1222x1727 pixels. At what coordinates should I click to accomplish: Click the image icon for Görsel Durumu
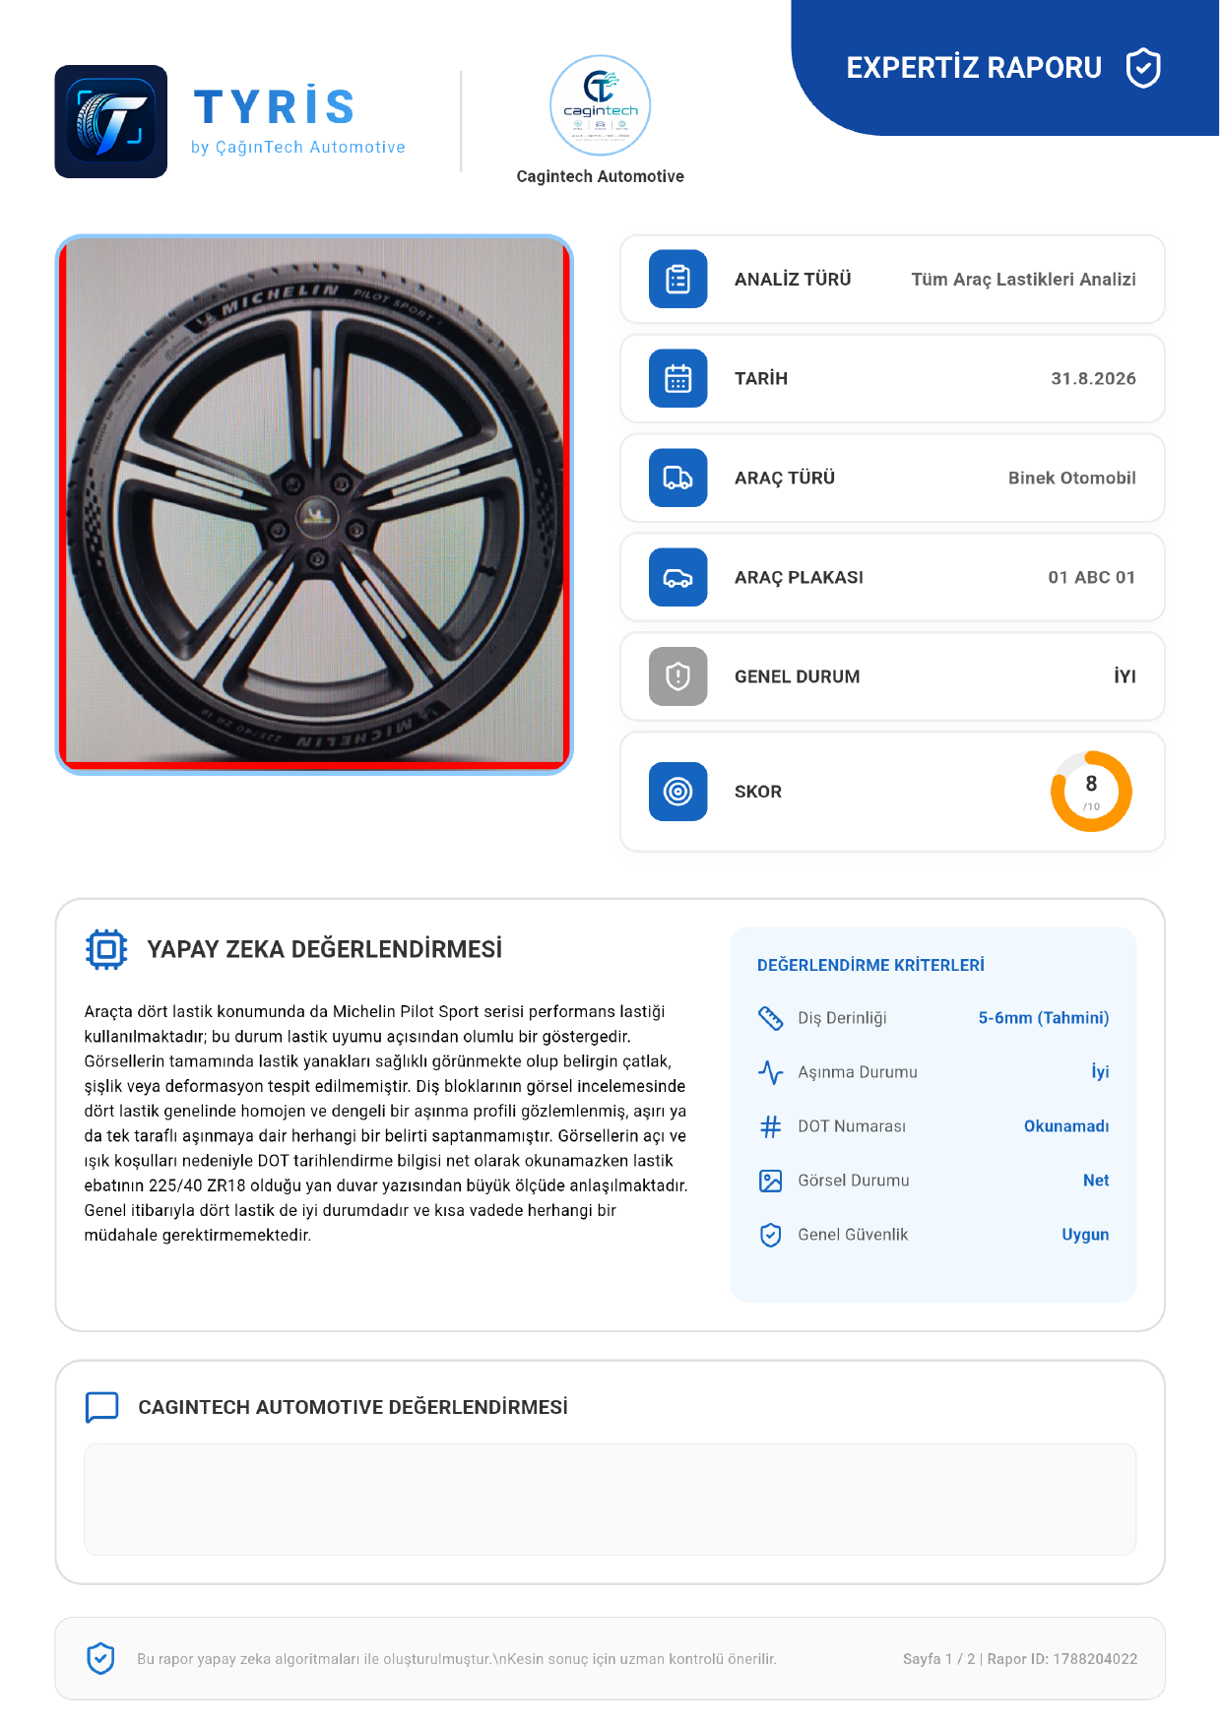770,1181
